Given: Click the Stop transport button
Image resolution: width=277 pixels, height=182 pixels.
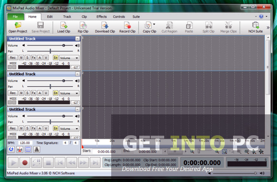Looking at the screenshot, I should pyautogui.click(x=48, y=162).
